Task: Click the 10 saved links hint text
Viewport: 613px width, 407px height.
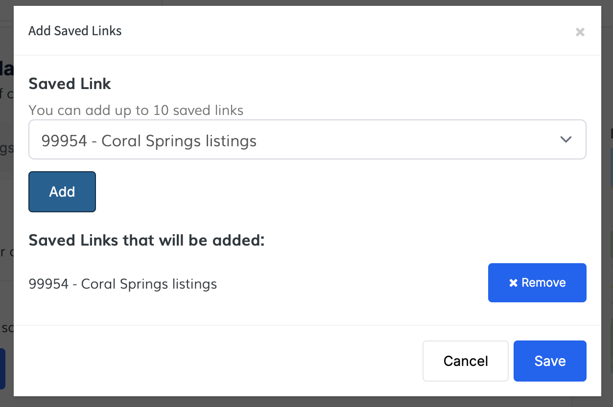Action: [x=136, y=110]
